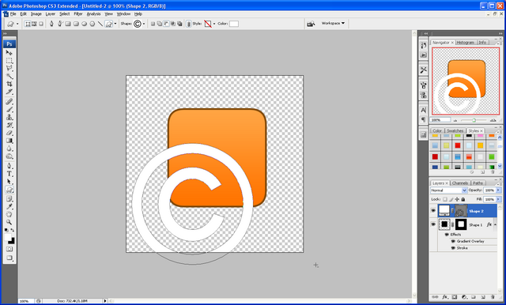
Task: Add a layer mask from Layers footer
Action: (455, 297)
